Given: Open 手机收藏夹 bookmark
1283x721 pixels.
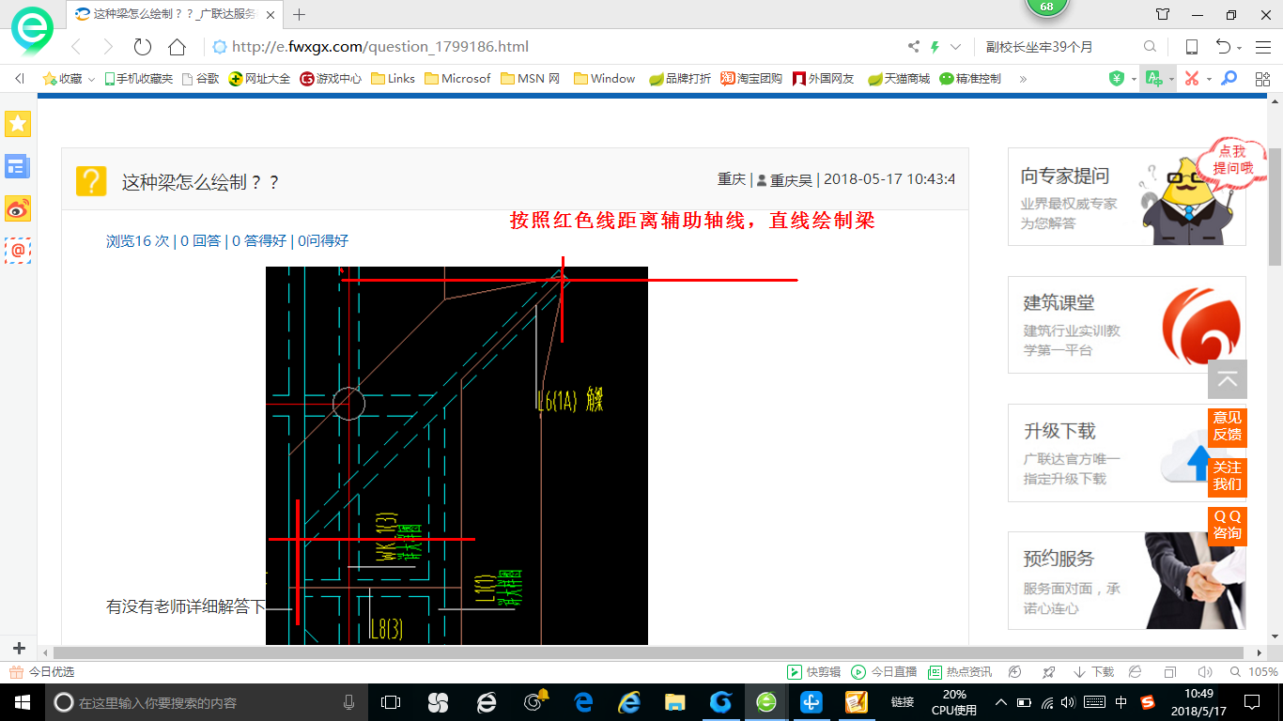Looking at the screenshot, I should click(139, 79).
